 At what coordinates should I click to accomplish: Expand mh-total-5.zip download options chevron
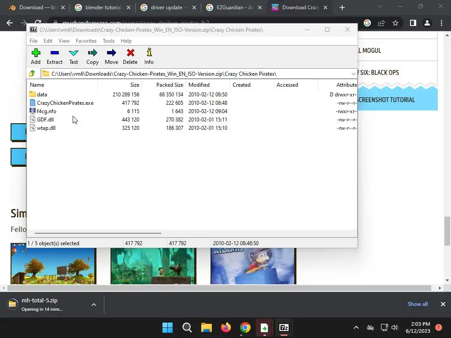(x=94, y=305)
